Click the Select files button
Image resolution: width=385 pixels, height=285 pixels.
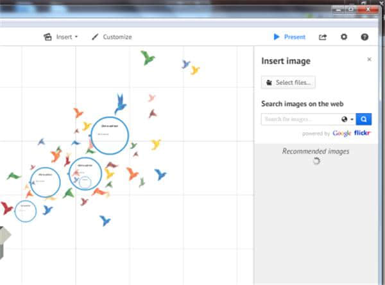288,82
